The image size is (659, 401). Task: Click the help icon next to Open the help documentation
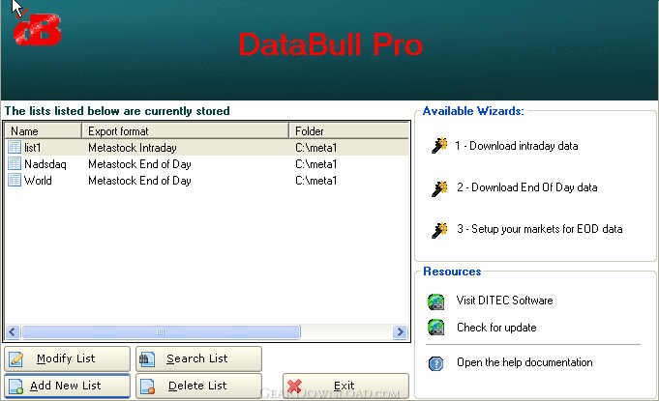tap(435, 363)
